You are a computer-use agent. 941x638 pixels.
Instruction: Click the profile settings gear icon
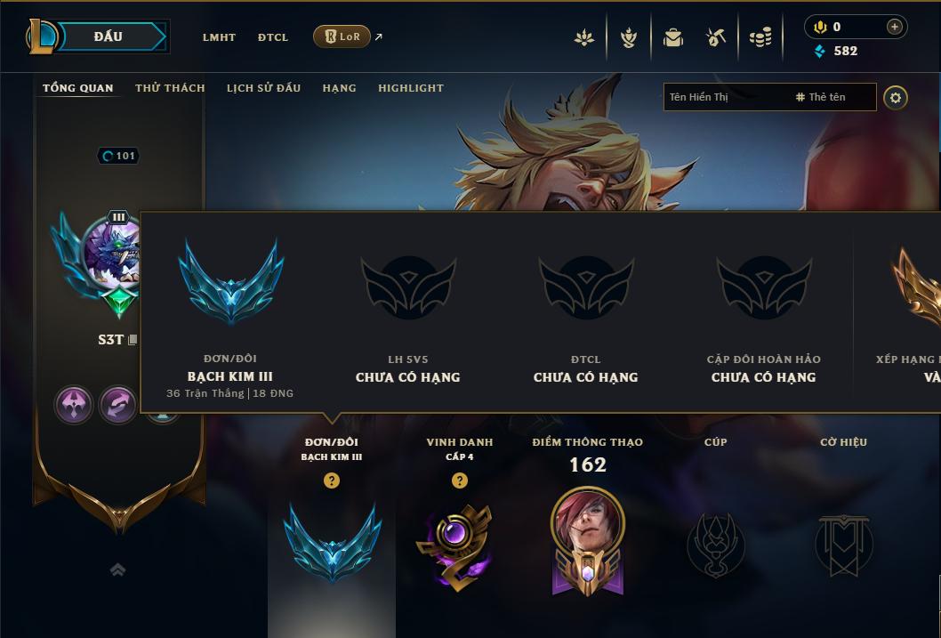[x=896, y=98]
